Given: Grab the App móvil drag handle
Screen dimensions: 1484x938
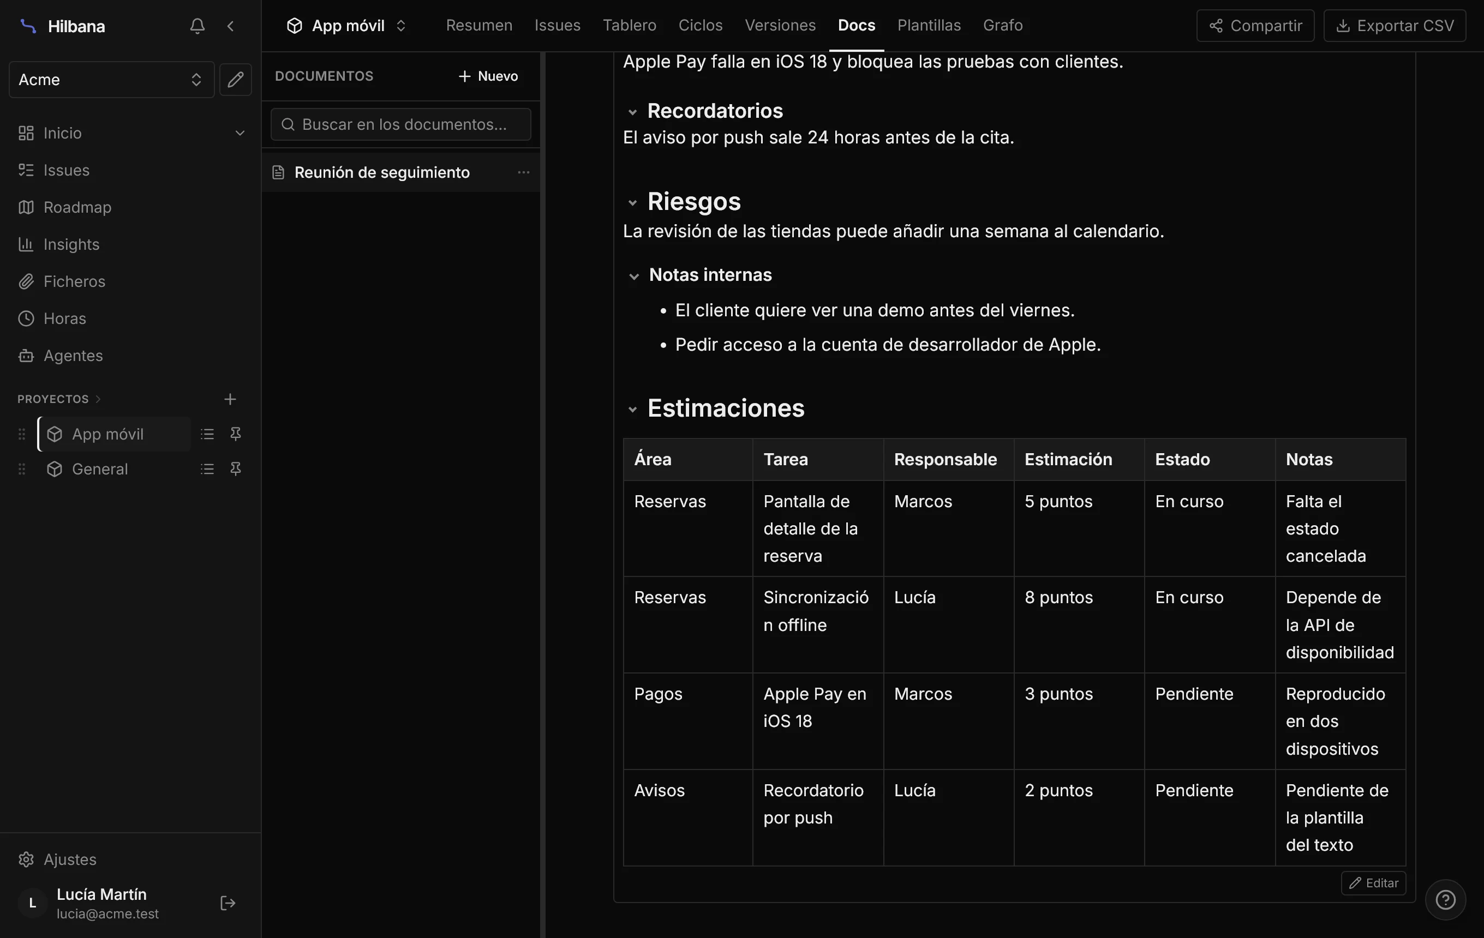Looking at the screenshot, I should coord(22,434).
